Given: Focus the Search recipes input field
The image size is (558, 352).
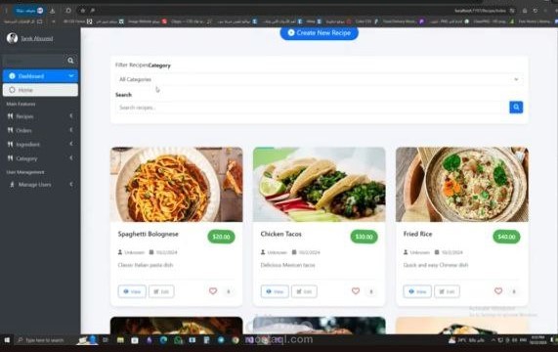Looking at the screenshot, I should tap(312, 108).
